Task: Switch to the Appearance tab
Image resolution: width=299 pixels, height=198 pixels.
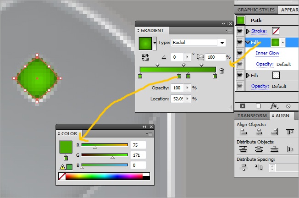Action: click(x=289, y=10)
